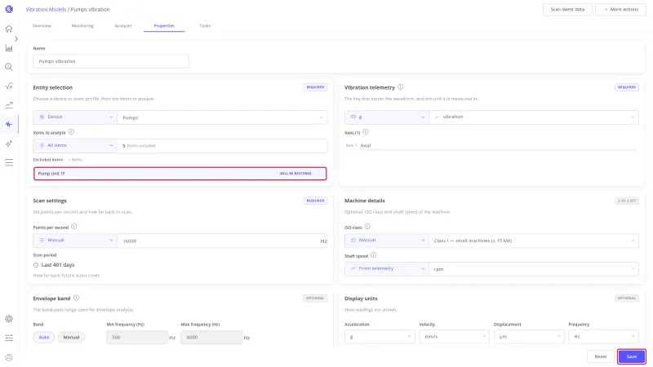The height and width of the screenshot is (367, 653).
Task: Open the g unit dropdown in telemetry
Action: (386, 117)
